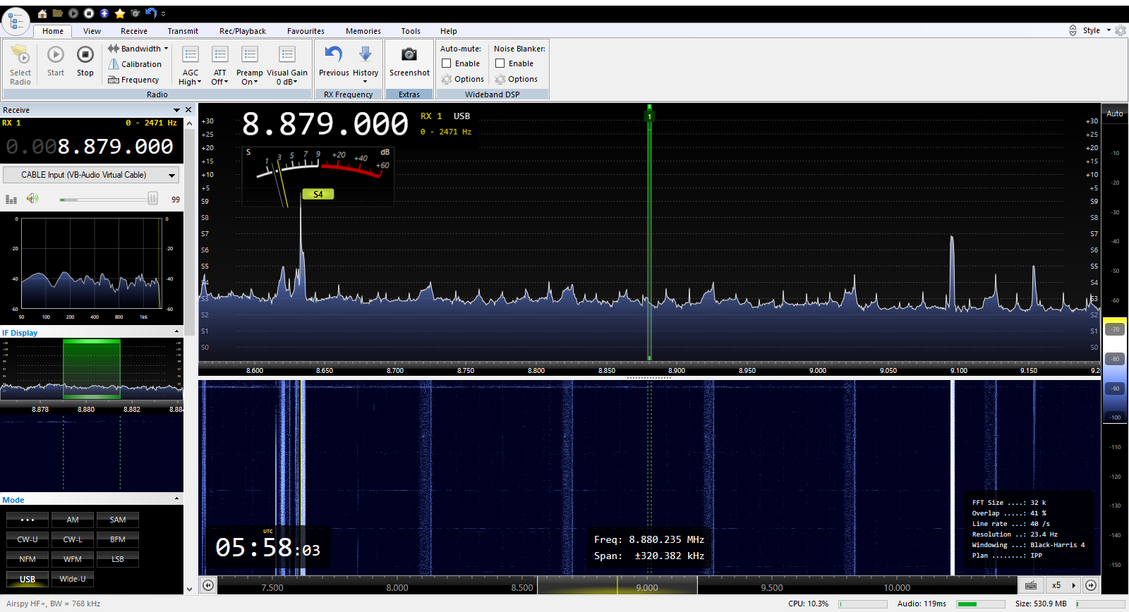This screenshot has width=1129, height=612.
Task: Select BFM mode button
Action: click(118, 539)
